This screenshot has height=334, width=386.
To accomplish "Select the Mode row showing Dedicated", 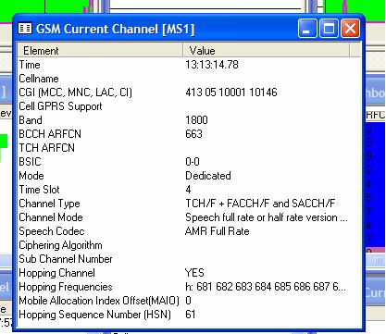I will [x=189, y=176].
